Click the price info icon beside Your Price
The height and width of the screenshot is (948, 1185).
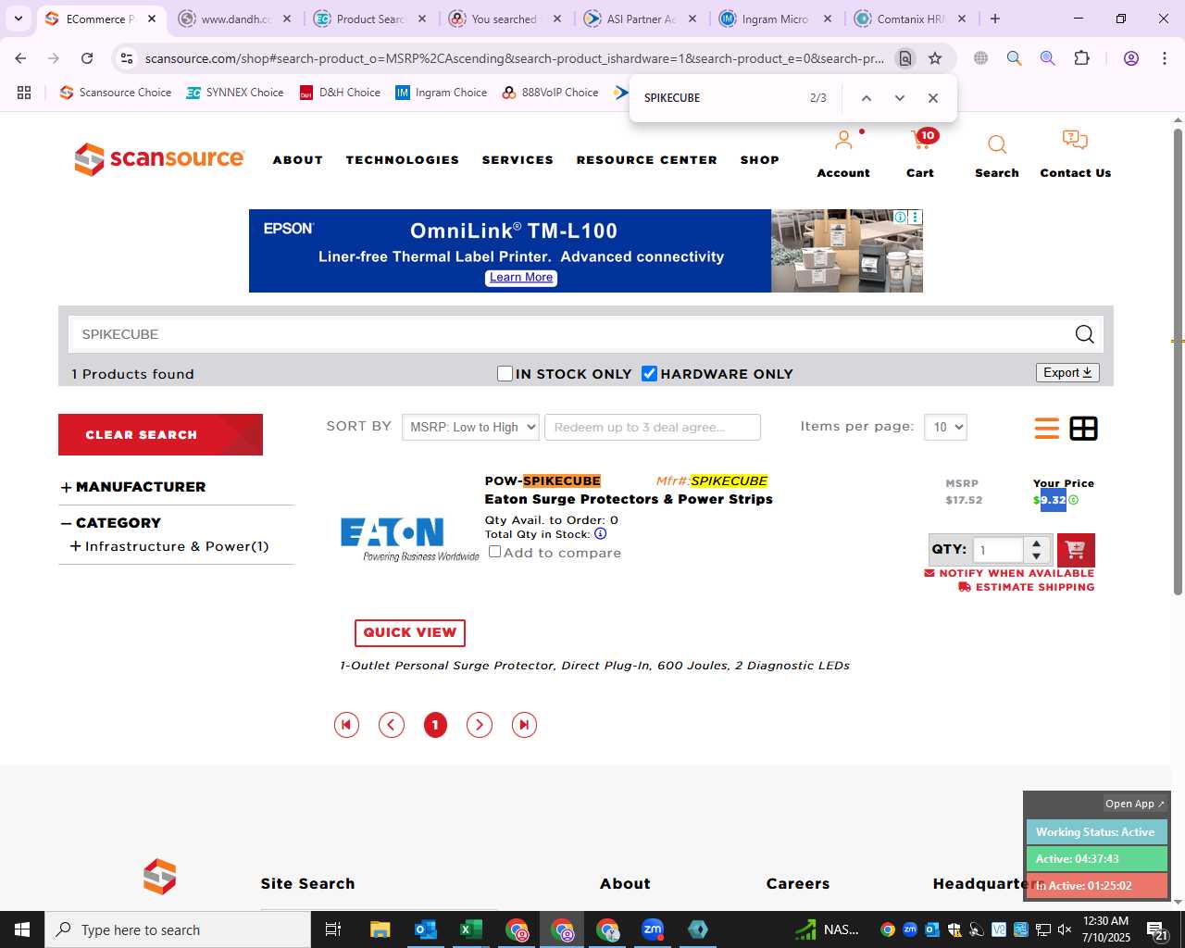tap(1073, 500)
